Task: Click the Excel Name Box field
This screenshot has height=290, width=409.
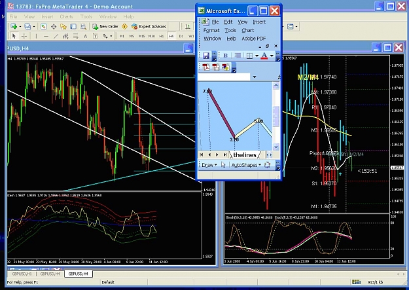Action: click(224, 77)
